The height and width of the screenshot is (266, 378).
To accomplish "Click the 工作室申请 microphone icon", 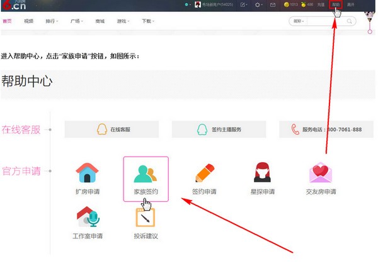I will coord(88,217).
